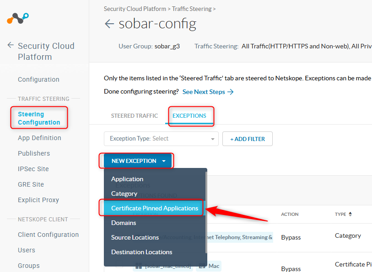The height and width of the screenshot is (272, 372).
Task: Click the back arrow next to sobar-config
Action: (x=109, y=24)
